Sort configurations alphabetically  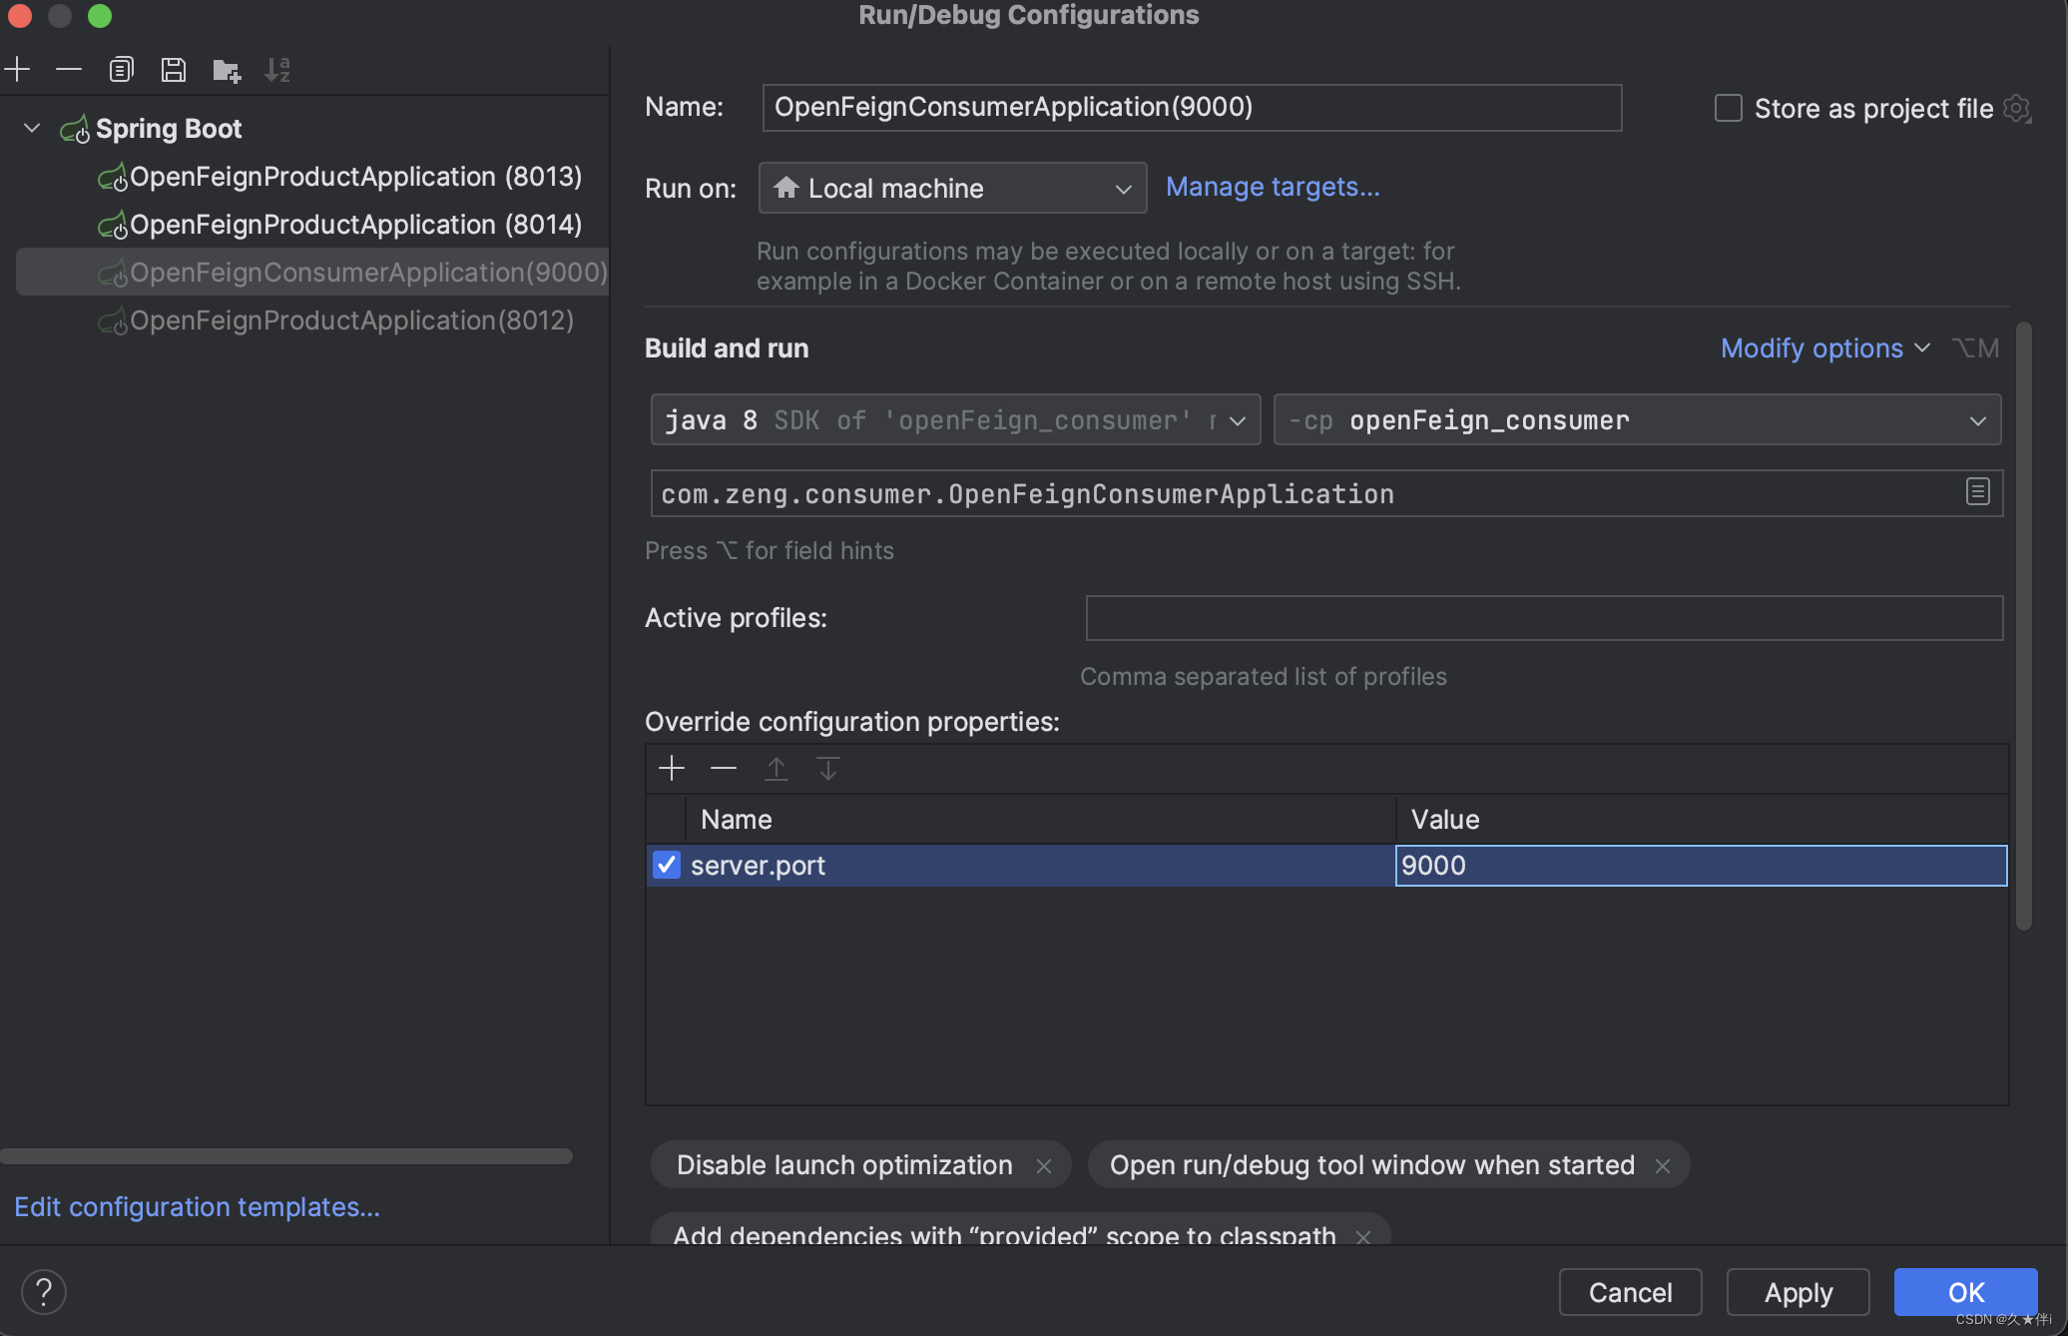277,69
